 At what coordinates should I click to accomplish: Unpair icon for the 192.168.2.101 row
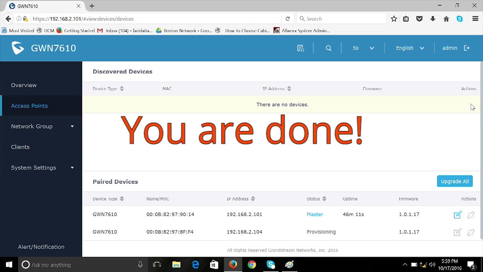point(471,215)
